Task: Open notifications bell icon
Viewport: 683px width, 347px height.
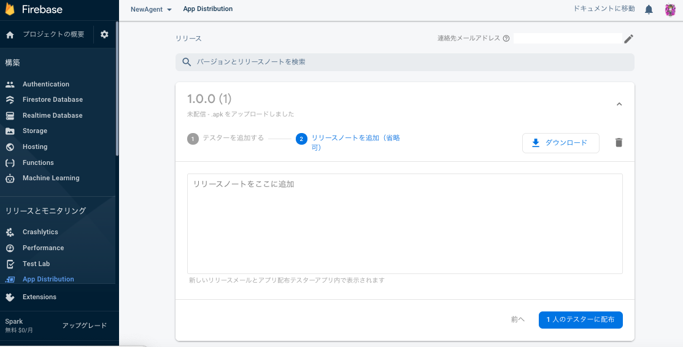Action: 649,9
